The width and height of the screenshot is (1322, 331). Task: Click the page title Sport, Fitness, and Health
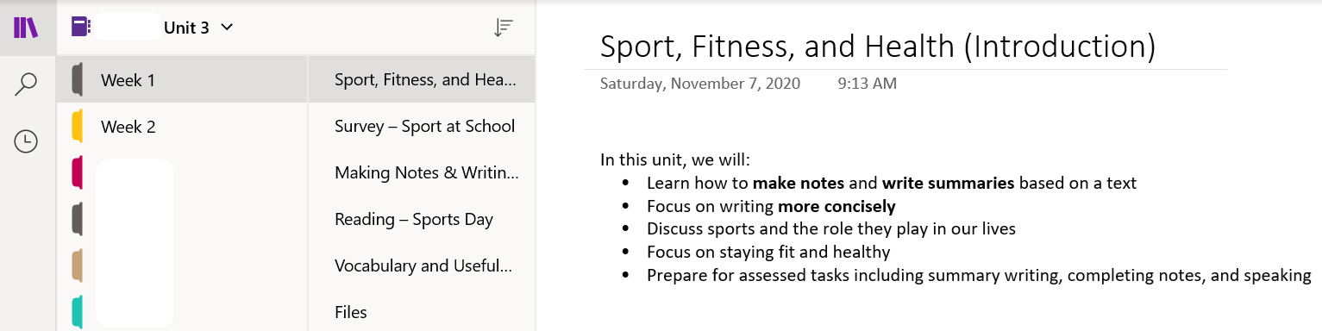878,47
